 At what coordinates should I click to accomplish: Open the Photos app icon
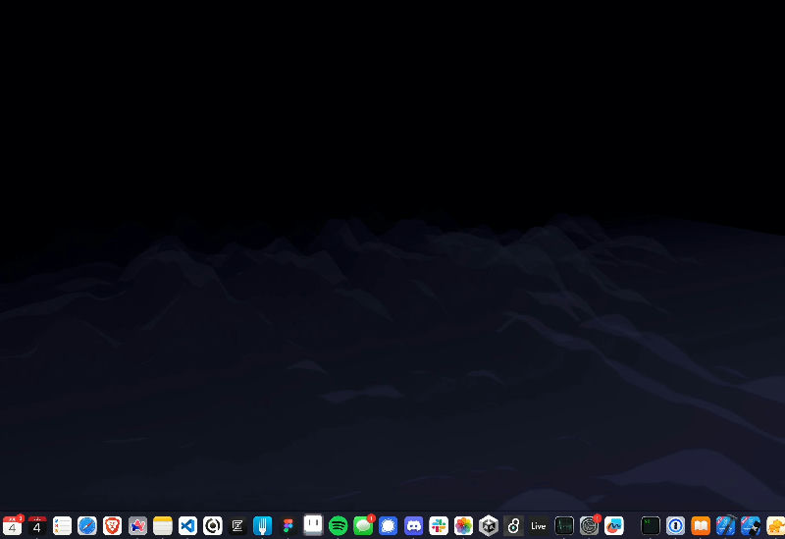click(x=463, y=526)
